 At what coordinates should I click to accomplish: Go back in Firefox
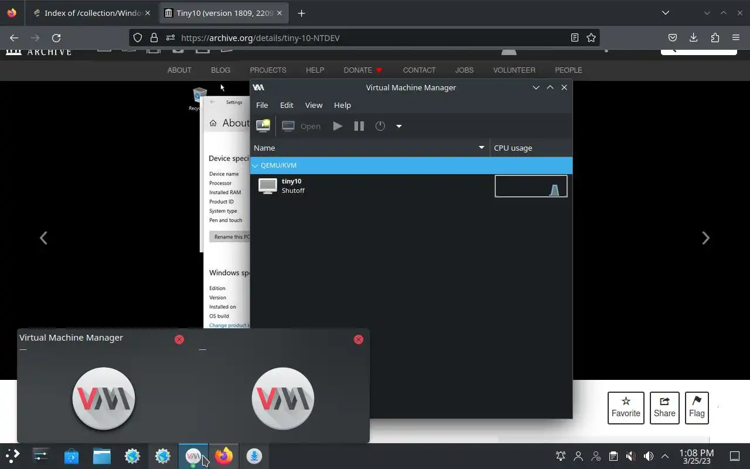click(x=14, y=38)
